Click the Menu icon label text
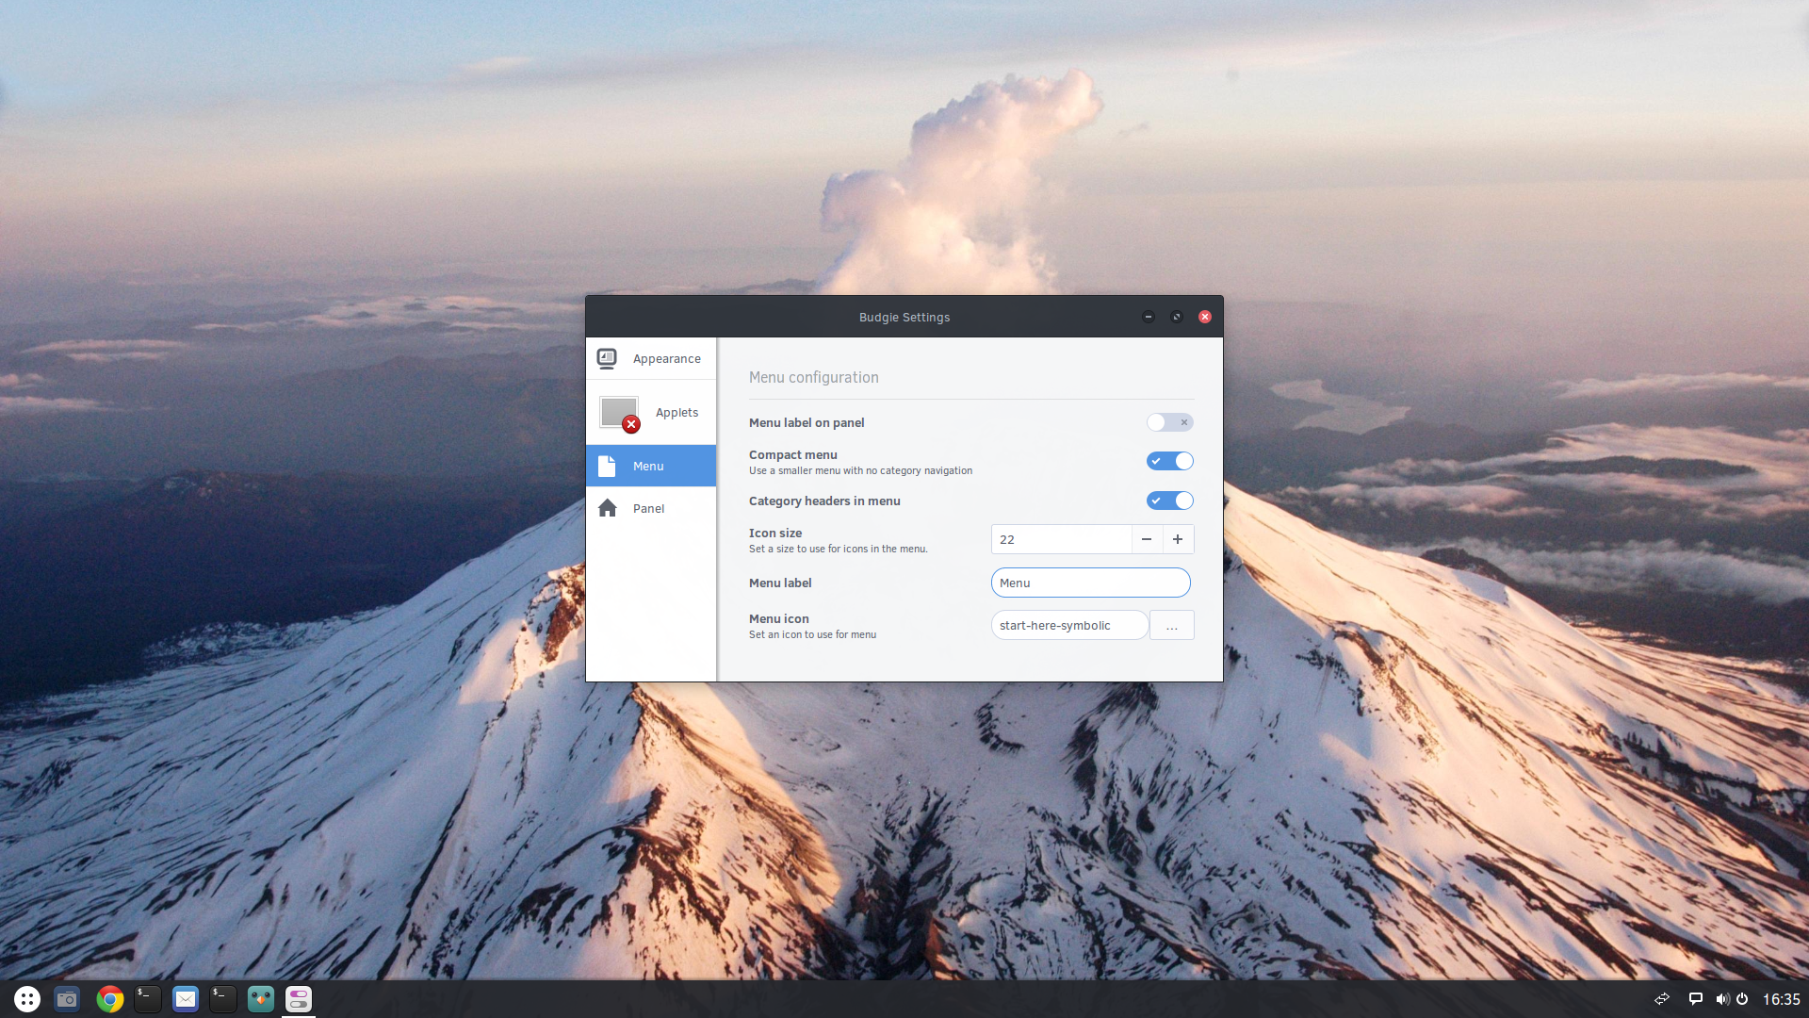The image size is (1809, 1018). (x=779, y=618)
